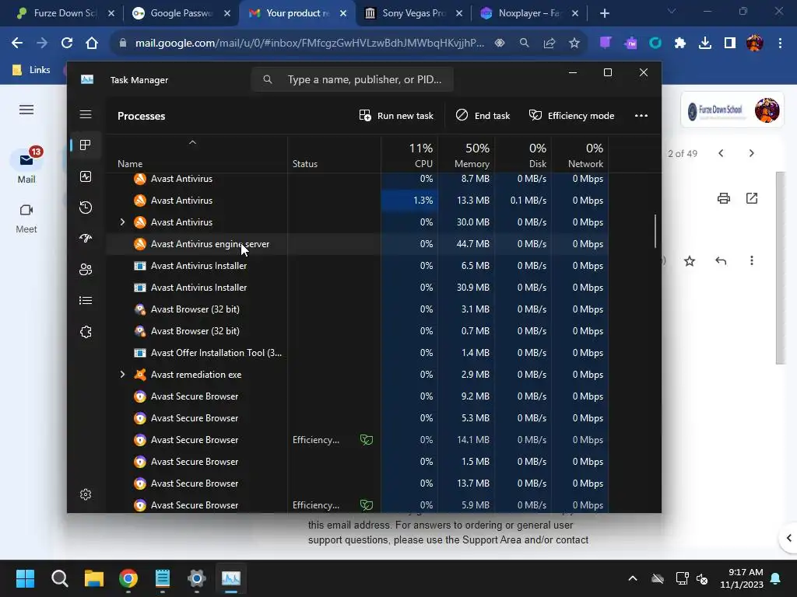Select Avast Antivirus process using 1.3% CPU
797x597 pixels.
[x=357, y=201]
